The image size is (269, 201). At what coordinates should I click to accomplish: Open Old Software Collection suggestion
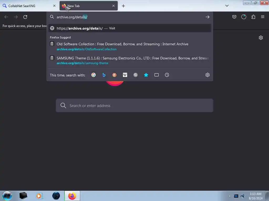tap(130, 47)
